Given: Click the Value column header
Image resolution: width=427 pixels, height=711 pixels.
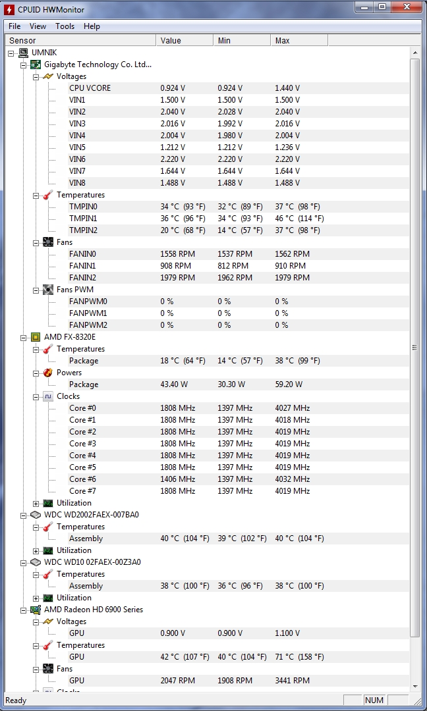Looking at the screenshot, I should click(x=185, y=40).
